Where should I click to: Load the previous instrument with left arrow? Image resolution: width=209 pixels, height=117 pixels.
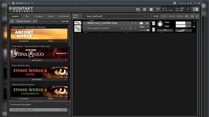[132, 23]
